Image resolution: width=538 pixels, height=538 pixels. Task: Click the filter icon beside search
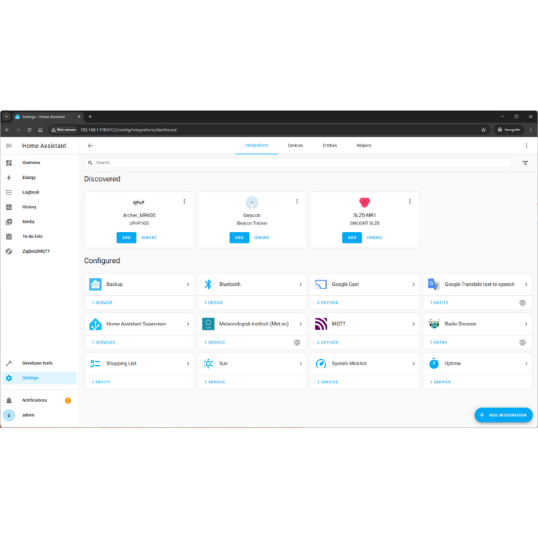[x=525, y=163]
